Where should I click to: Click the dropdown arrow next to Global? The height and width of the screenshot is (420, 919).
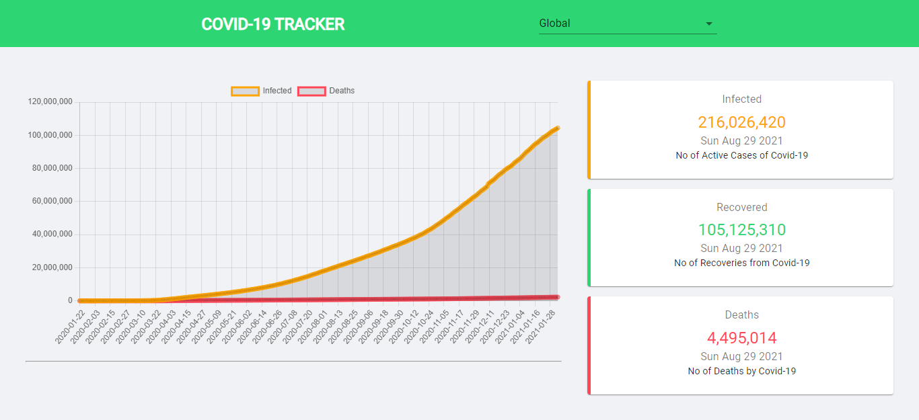(708, 23)
